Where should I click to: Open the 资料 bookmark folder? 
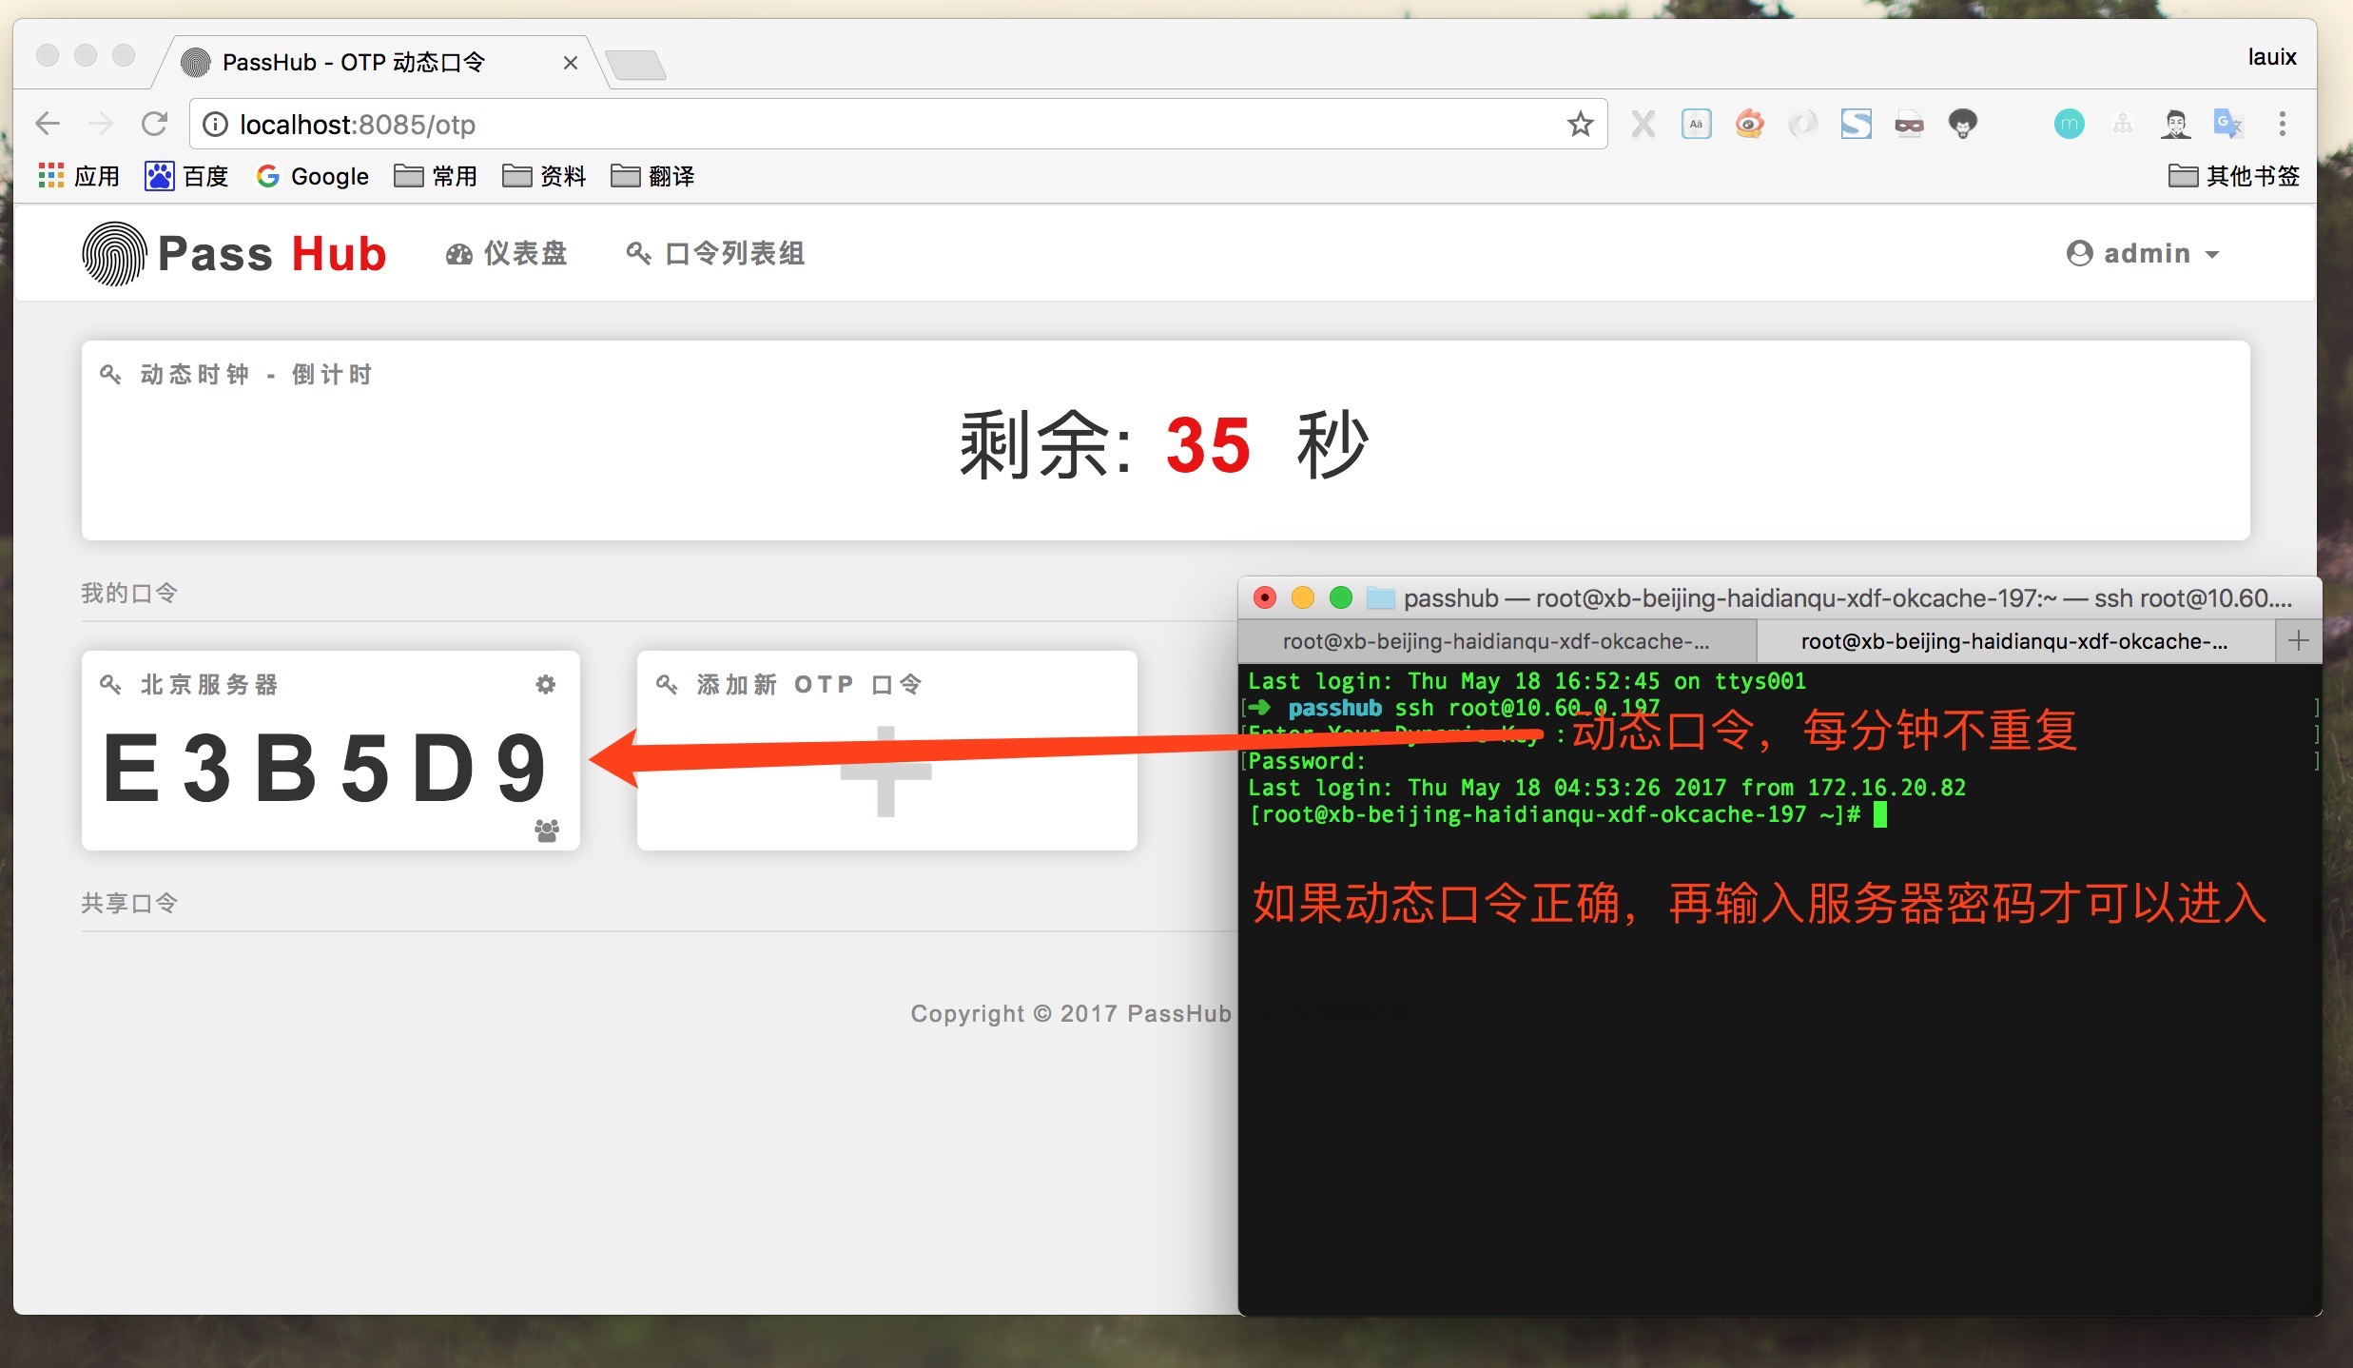(544, 176)
